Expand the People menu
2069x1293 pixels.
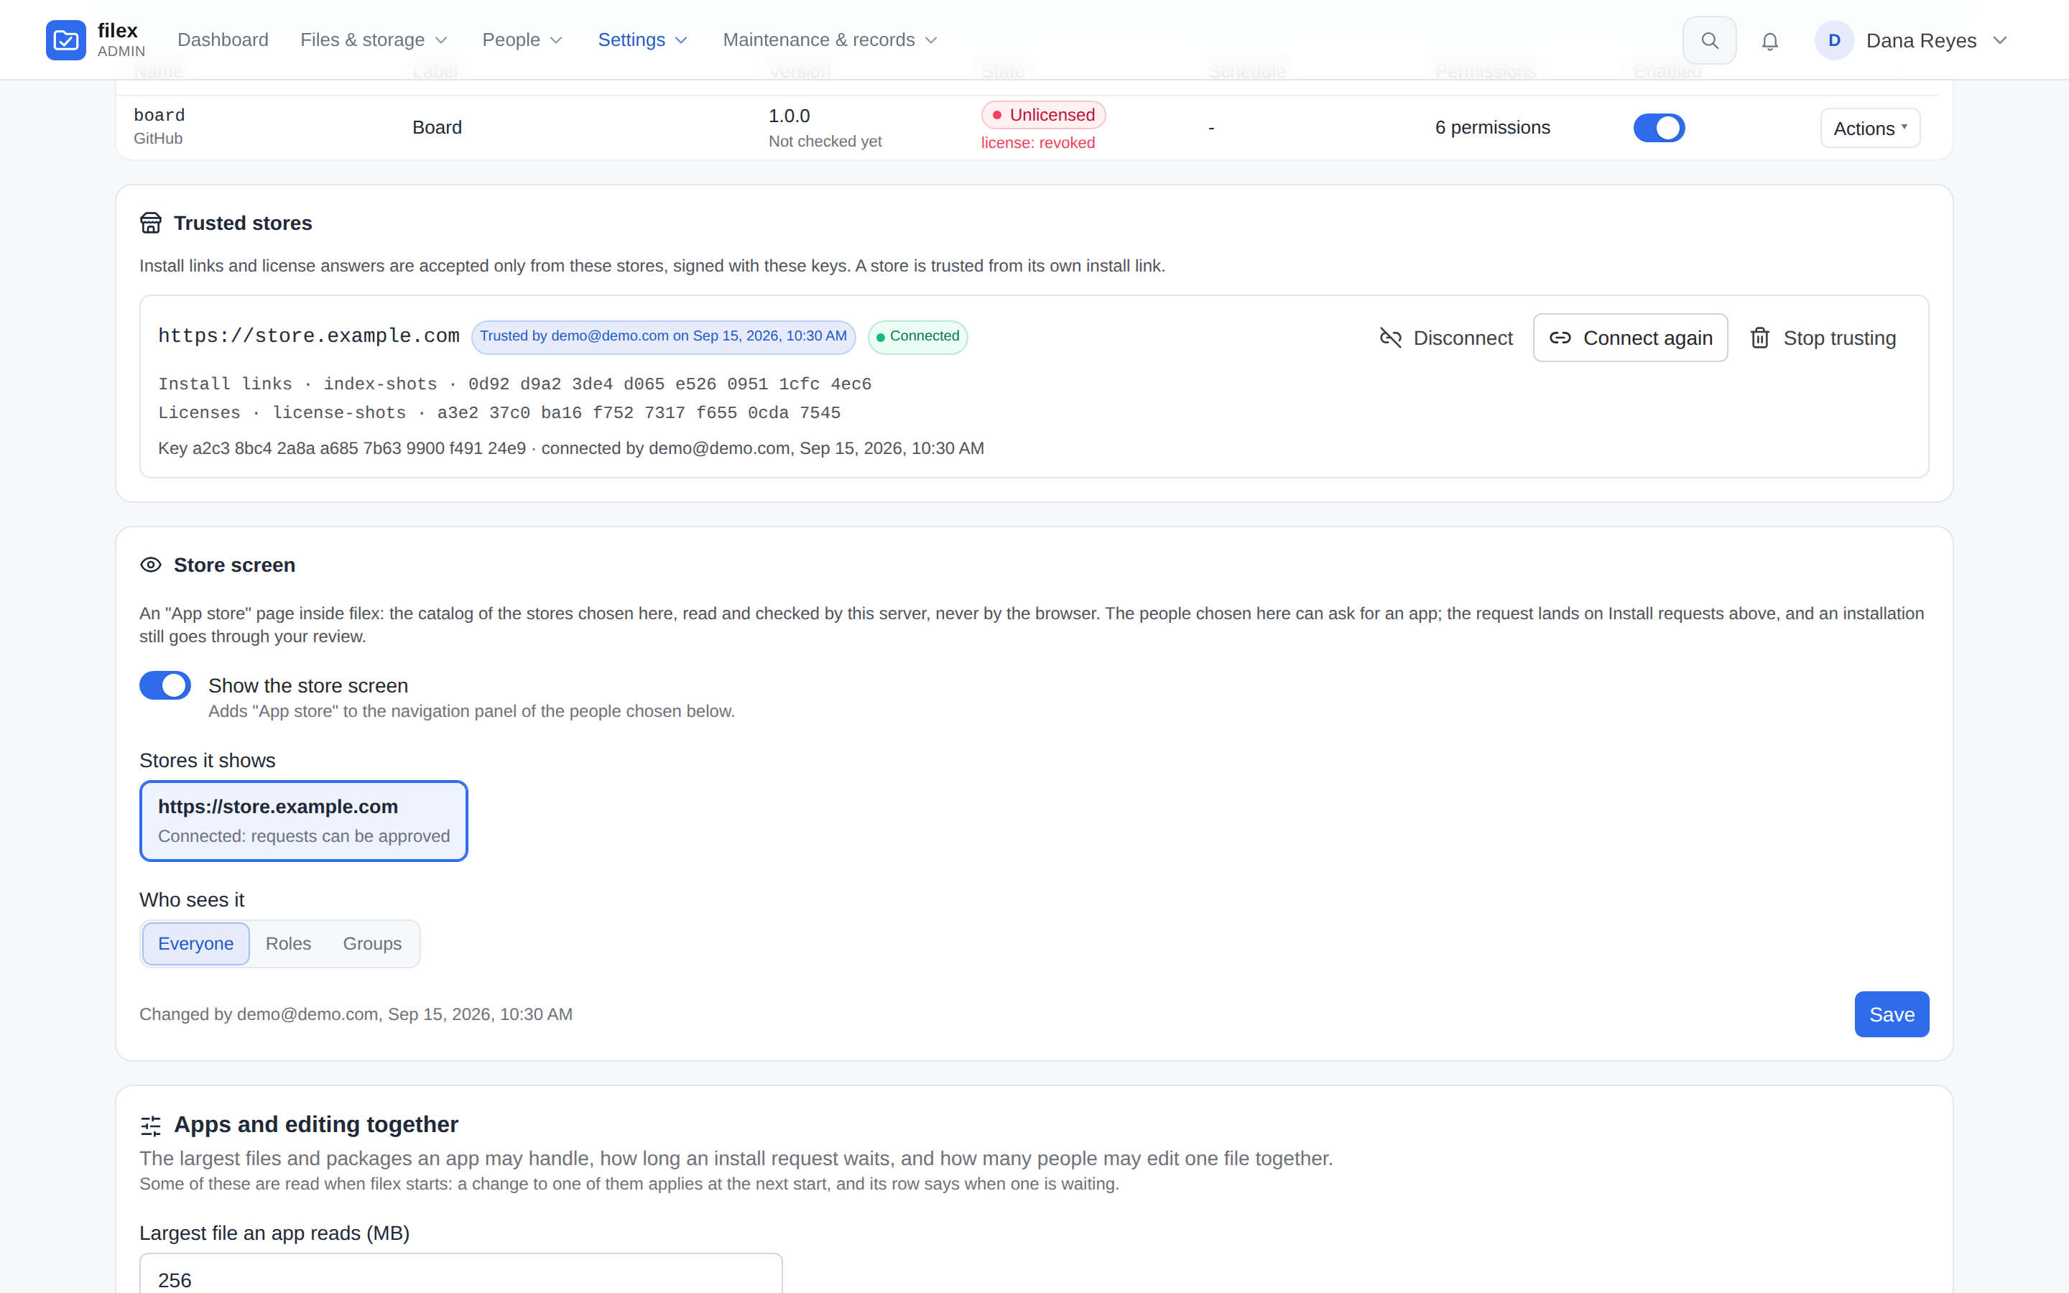click(522, 40)
